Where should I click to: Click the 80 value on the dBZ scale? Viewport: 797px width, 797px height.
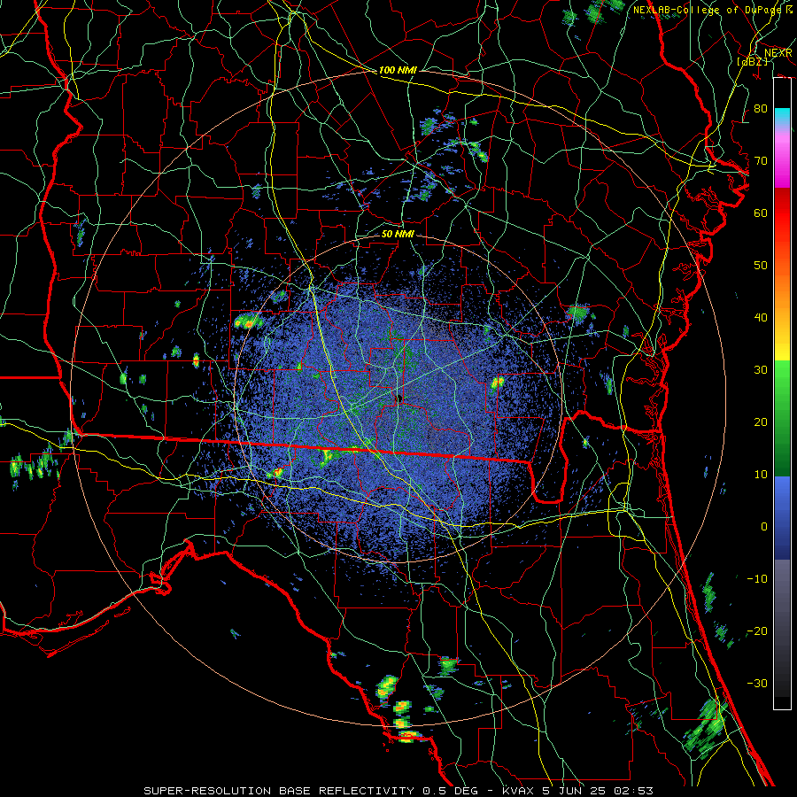761,108
